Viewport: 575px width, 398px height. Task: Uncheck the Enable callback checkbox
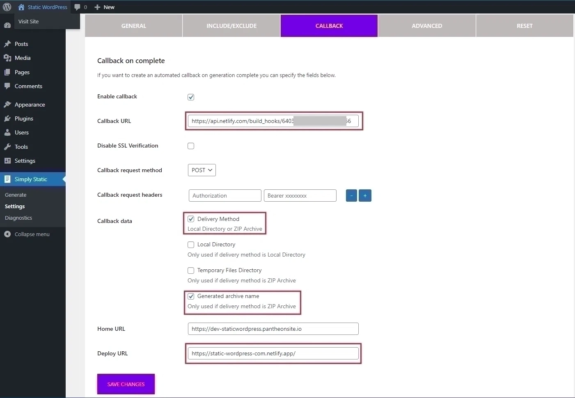pyautogui.click(x=190, y=97)
